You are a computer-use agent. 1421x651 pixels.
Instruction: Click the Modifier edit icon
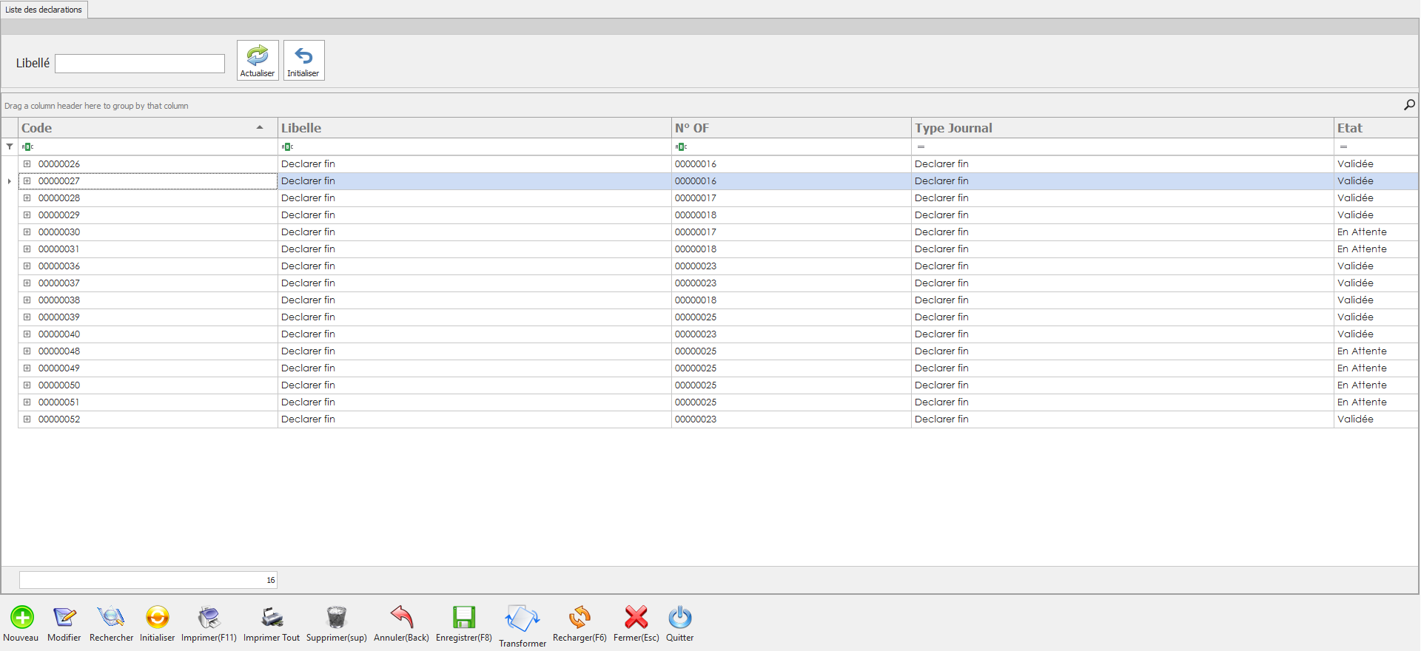64,617
